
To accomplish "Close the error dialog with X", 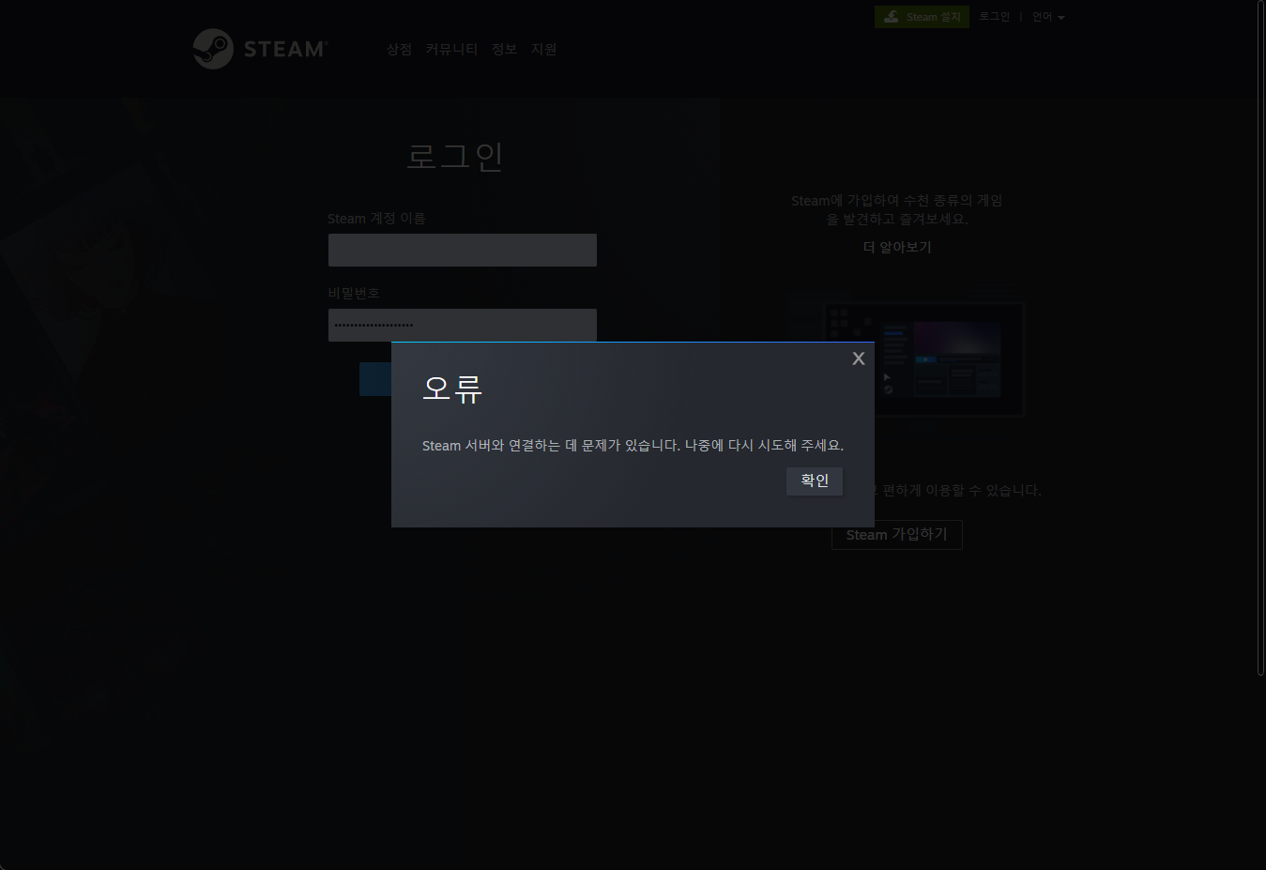I will pyautogui.click(x=858, y=359).
